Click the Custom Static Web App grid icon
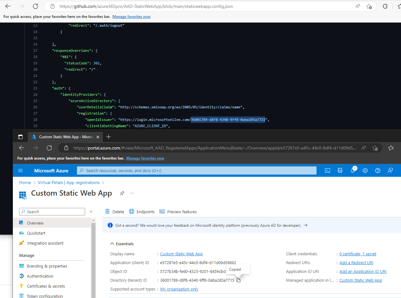 (23, 195)
